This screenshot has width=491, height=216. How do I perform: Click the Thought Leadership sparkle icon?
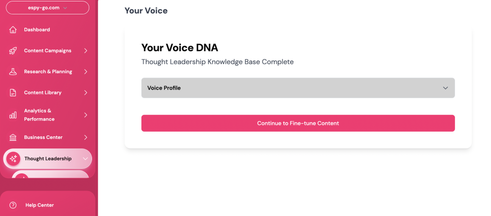13,159
